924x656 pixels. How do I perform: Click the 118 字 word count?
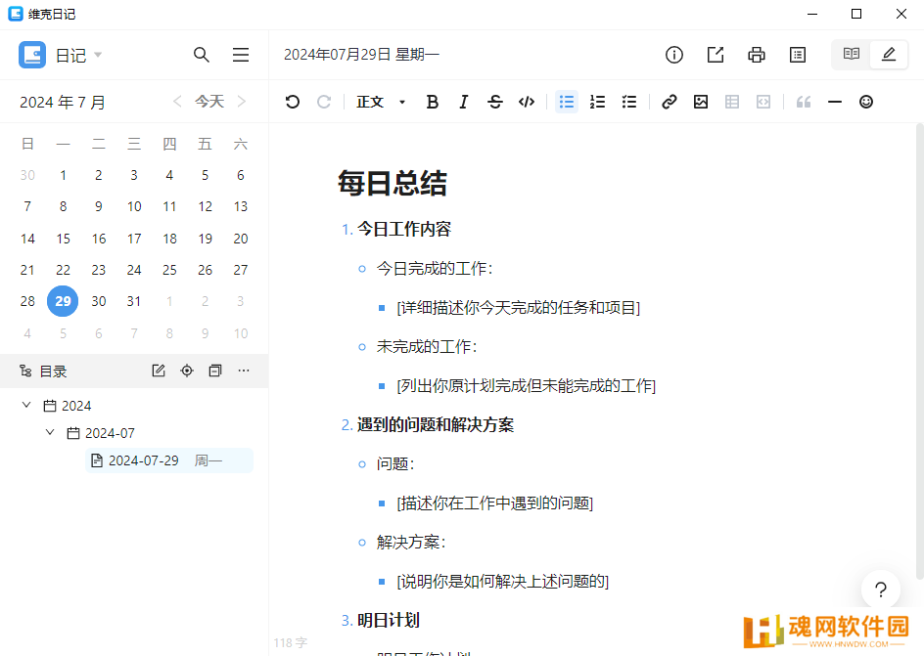point(291,642)
